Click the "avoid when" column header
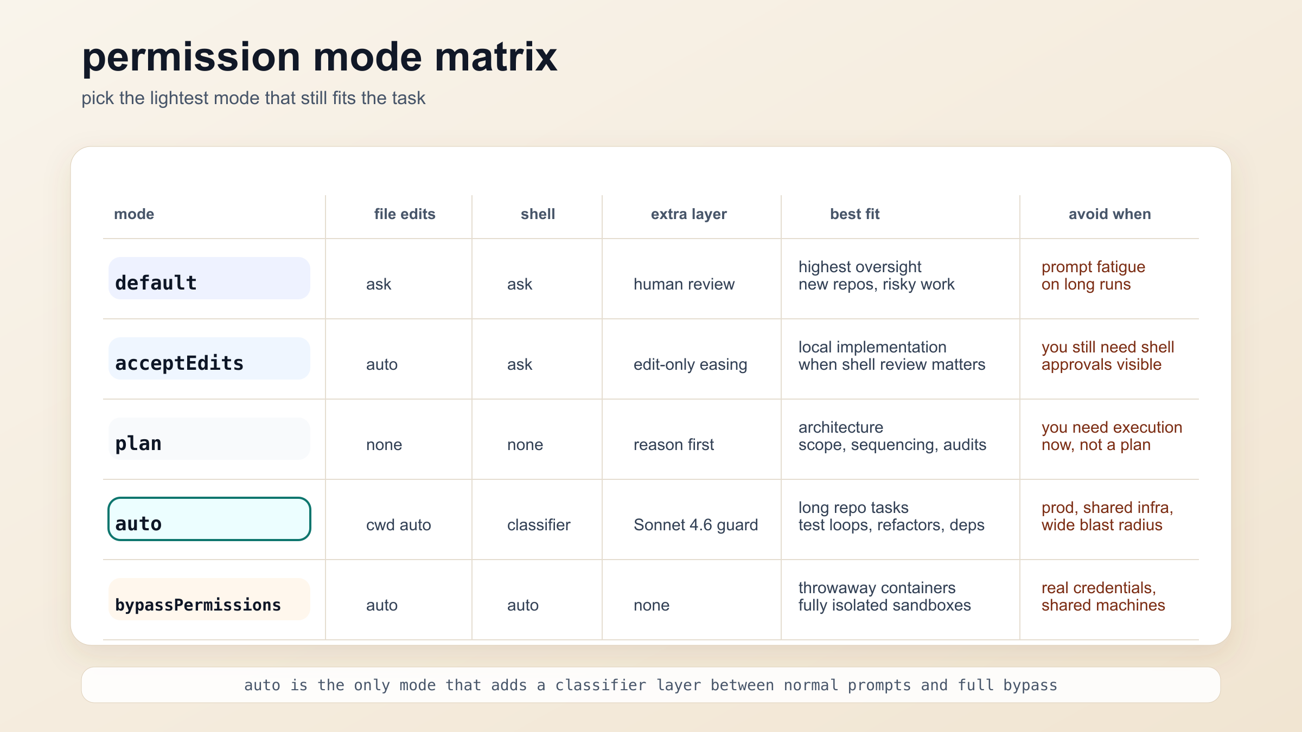The width and height of the screenshot is (1302, 732). pyautogui.click(x=1109, y=214)
